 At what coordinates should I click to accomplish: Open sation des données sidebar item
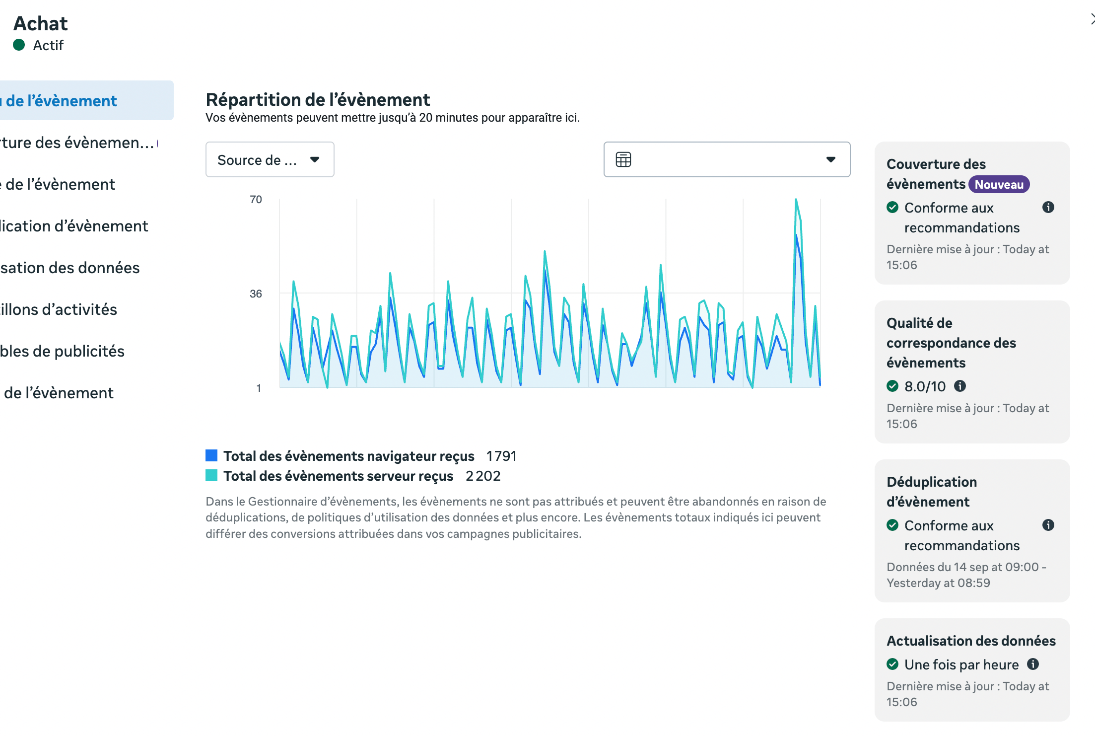coord(69,268)
